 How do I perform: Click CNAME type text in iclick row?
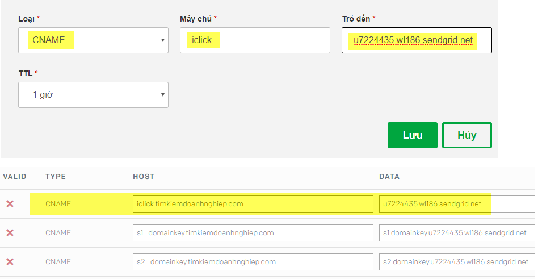tap(58, 204)
